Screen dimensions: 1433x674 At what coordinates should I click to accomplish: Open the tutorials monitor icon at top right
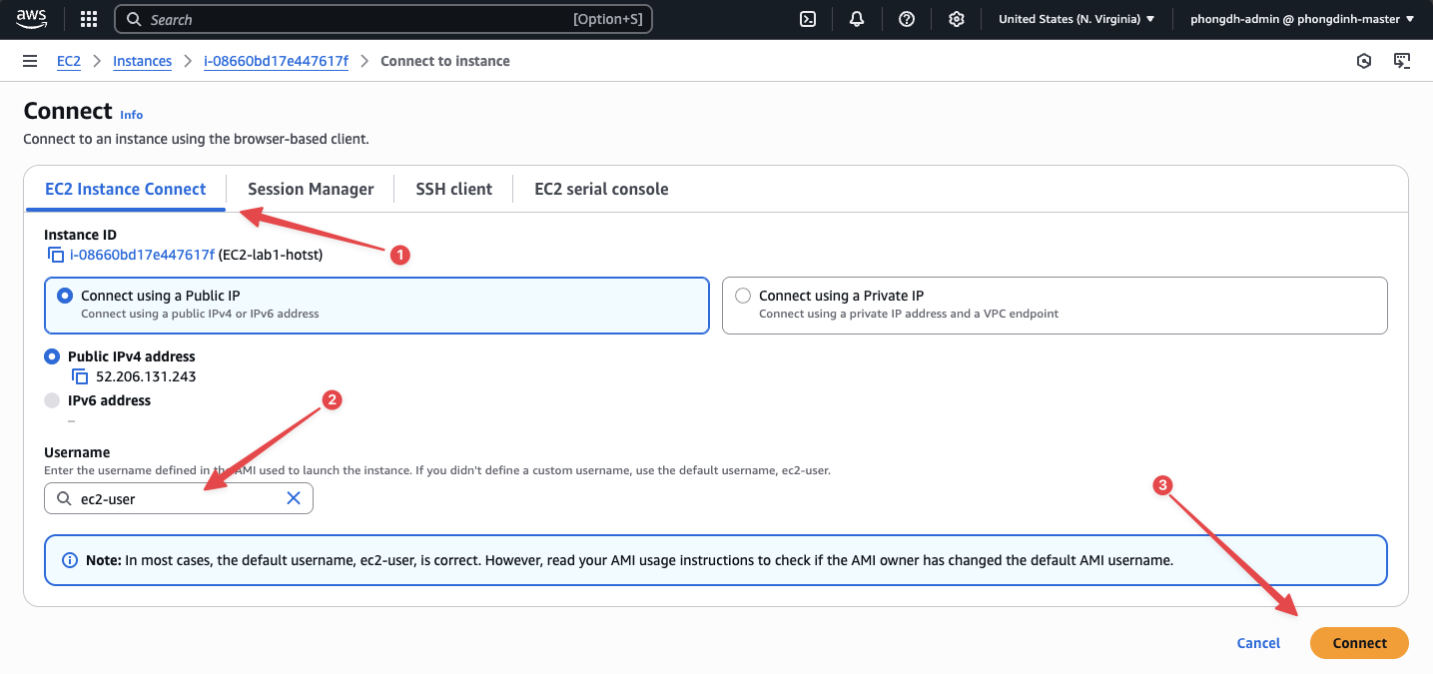pos(1402,61)
